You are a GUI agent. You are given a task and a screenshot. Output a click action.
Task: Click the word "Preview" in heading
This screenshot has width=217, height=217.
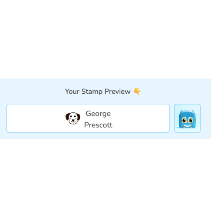[x=118, y=92]
